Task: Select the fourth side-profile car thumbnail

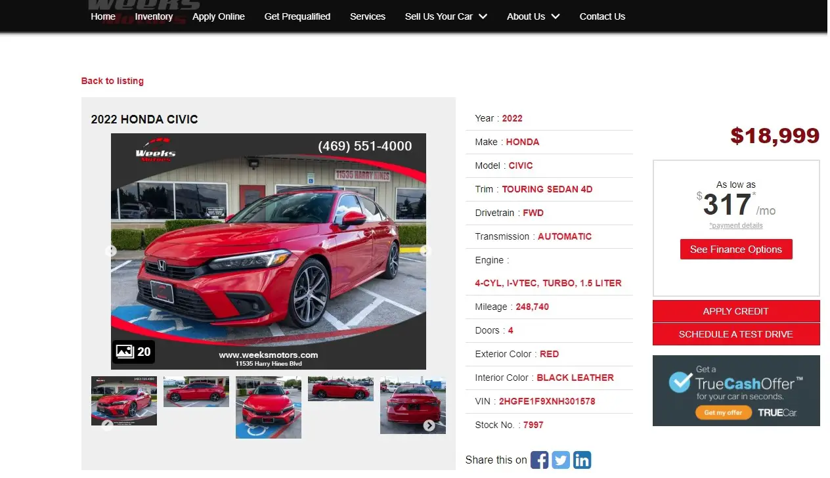Action: (341, 389)
